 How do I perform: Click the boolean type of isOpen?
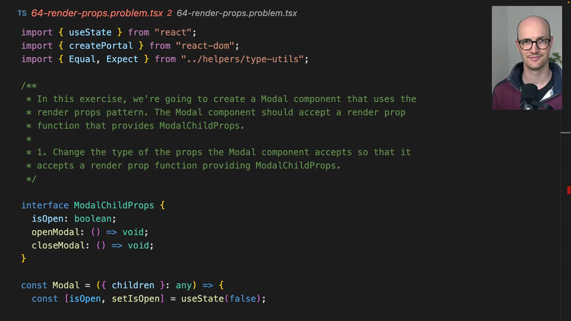coord(93,219)
